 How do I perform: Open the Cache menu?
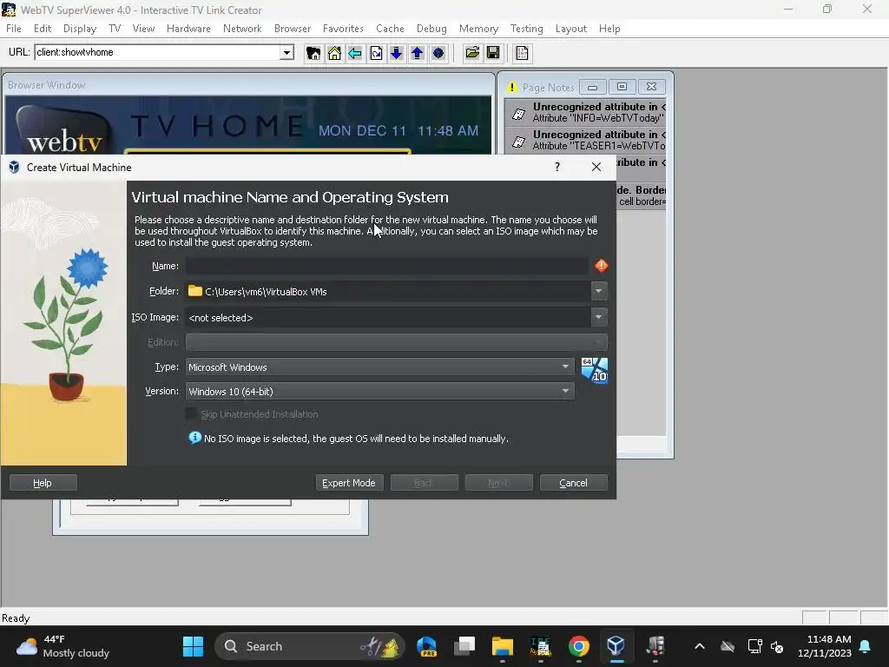tap(390, 29)
